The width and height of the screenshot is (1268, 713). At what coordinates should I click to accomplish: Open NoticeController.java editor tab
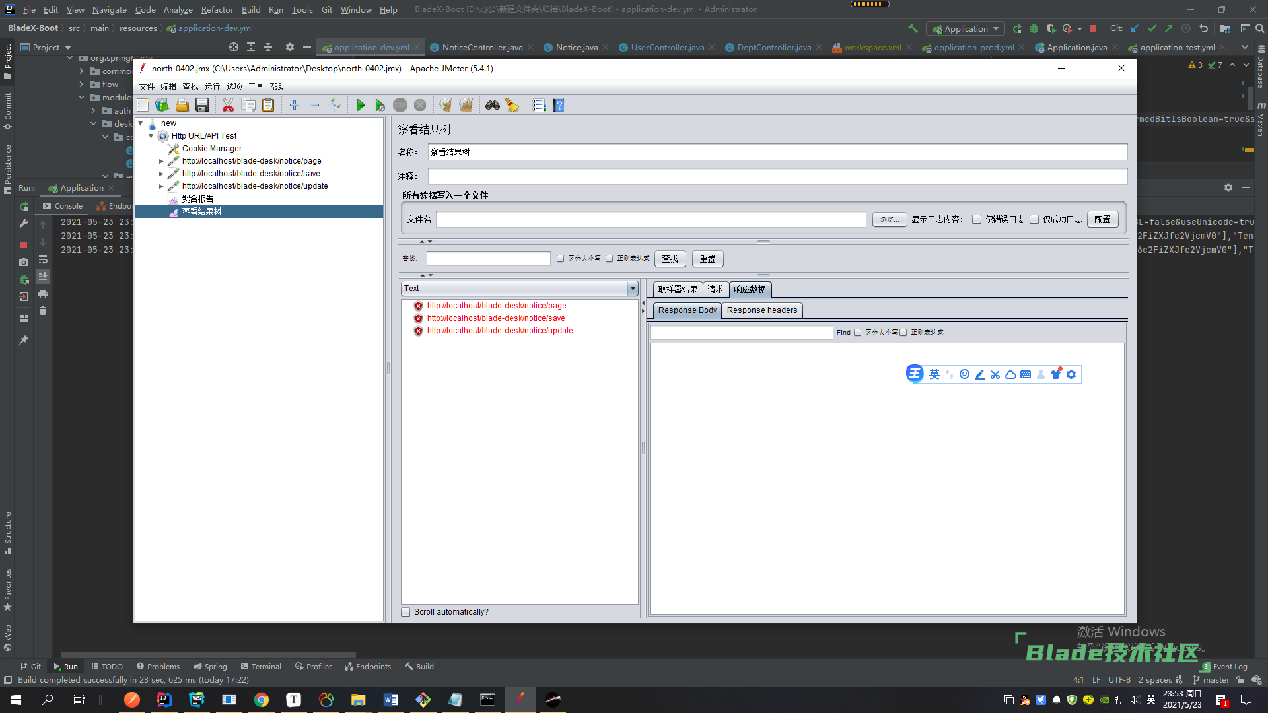(482, 48)
